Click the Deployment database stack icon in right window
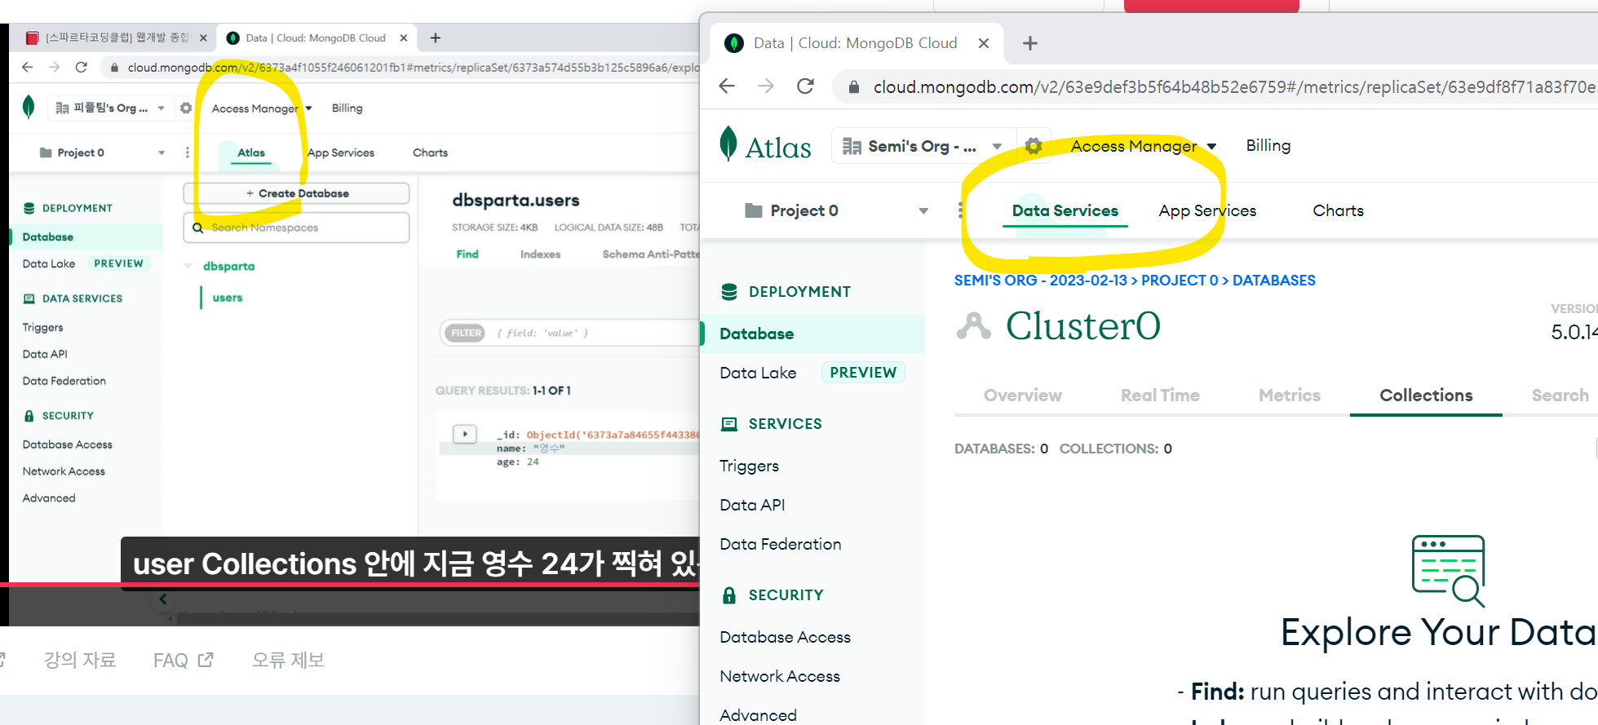This screenshot has height=725, width=1598. point(729,292)
